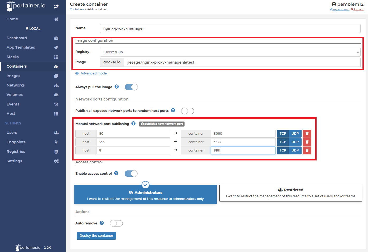The height and width of the screenshot is (252, 368).
Task: Disable Always pull the image toggle
Action: pos(131,87)
